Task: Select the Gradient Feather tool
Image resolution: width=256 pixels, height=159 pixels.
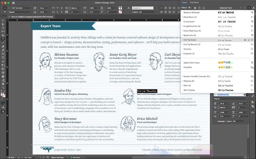Action: pyautogui.click(x=3, y=73)
